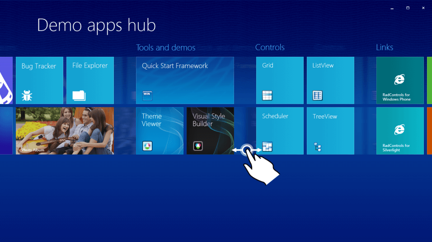Screen dimensions: 432x242
Task: Click the grid icon on Grid tile
Action: pos(267,96)
